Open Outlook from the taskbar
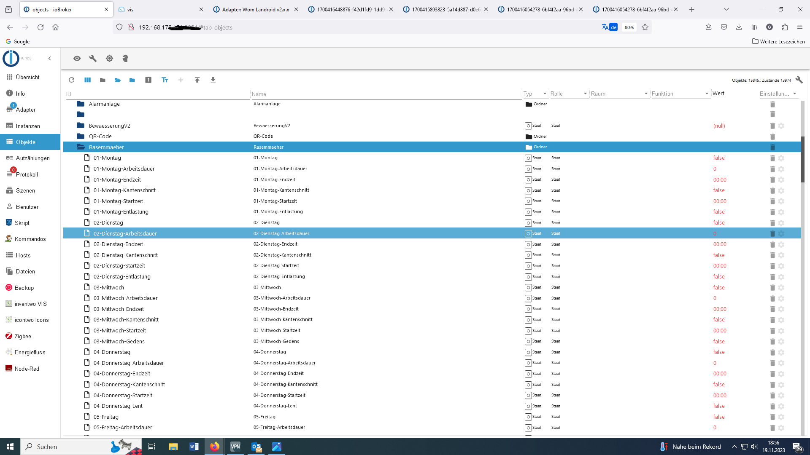 [x=256, y=447]
